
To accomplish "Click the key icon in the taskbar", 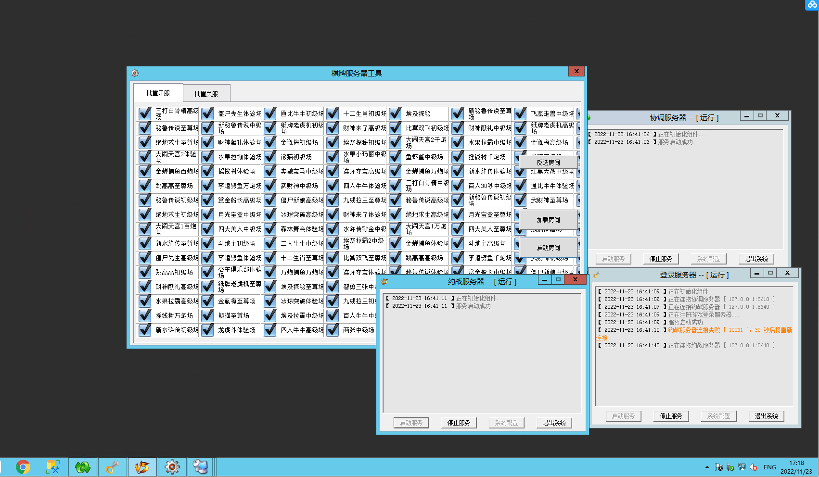I will pos(113,467).
